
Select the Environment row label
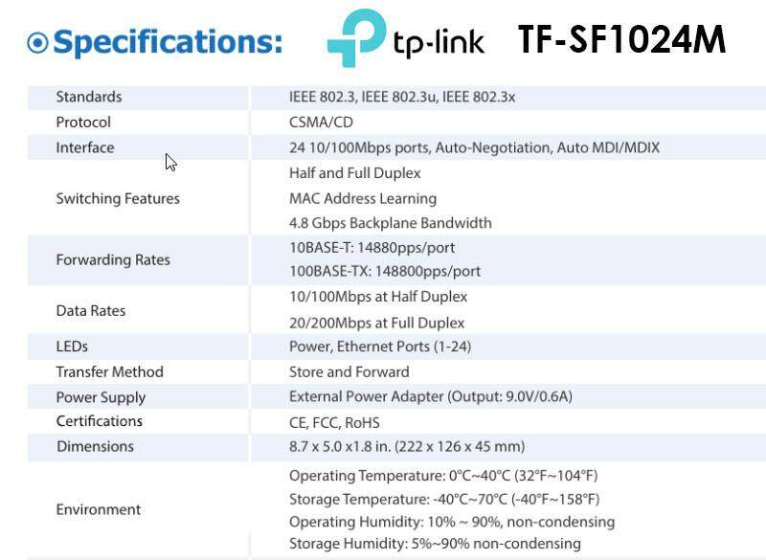99,509
